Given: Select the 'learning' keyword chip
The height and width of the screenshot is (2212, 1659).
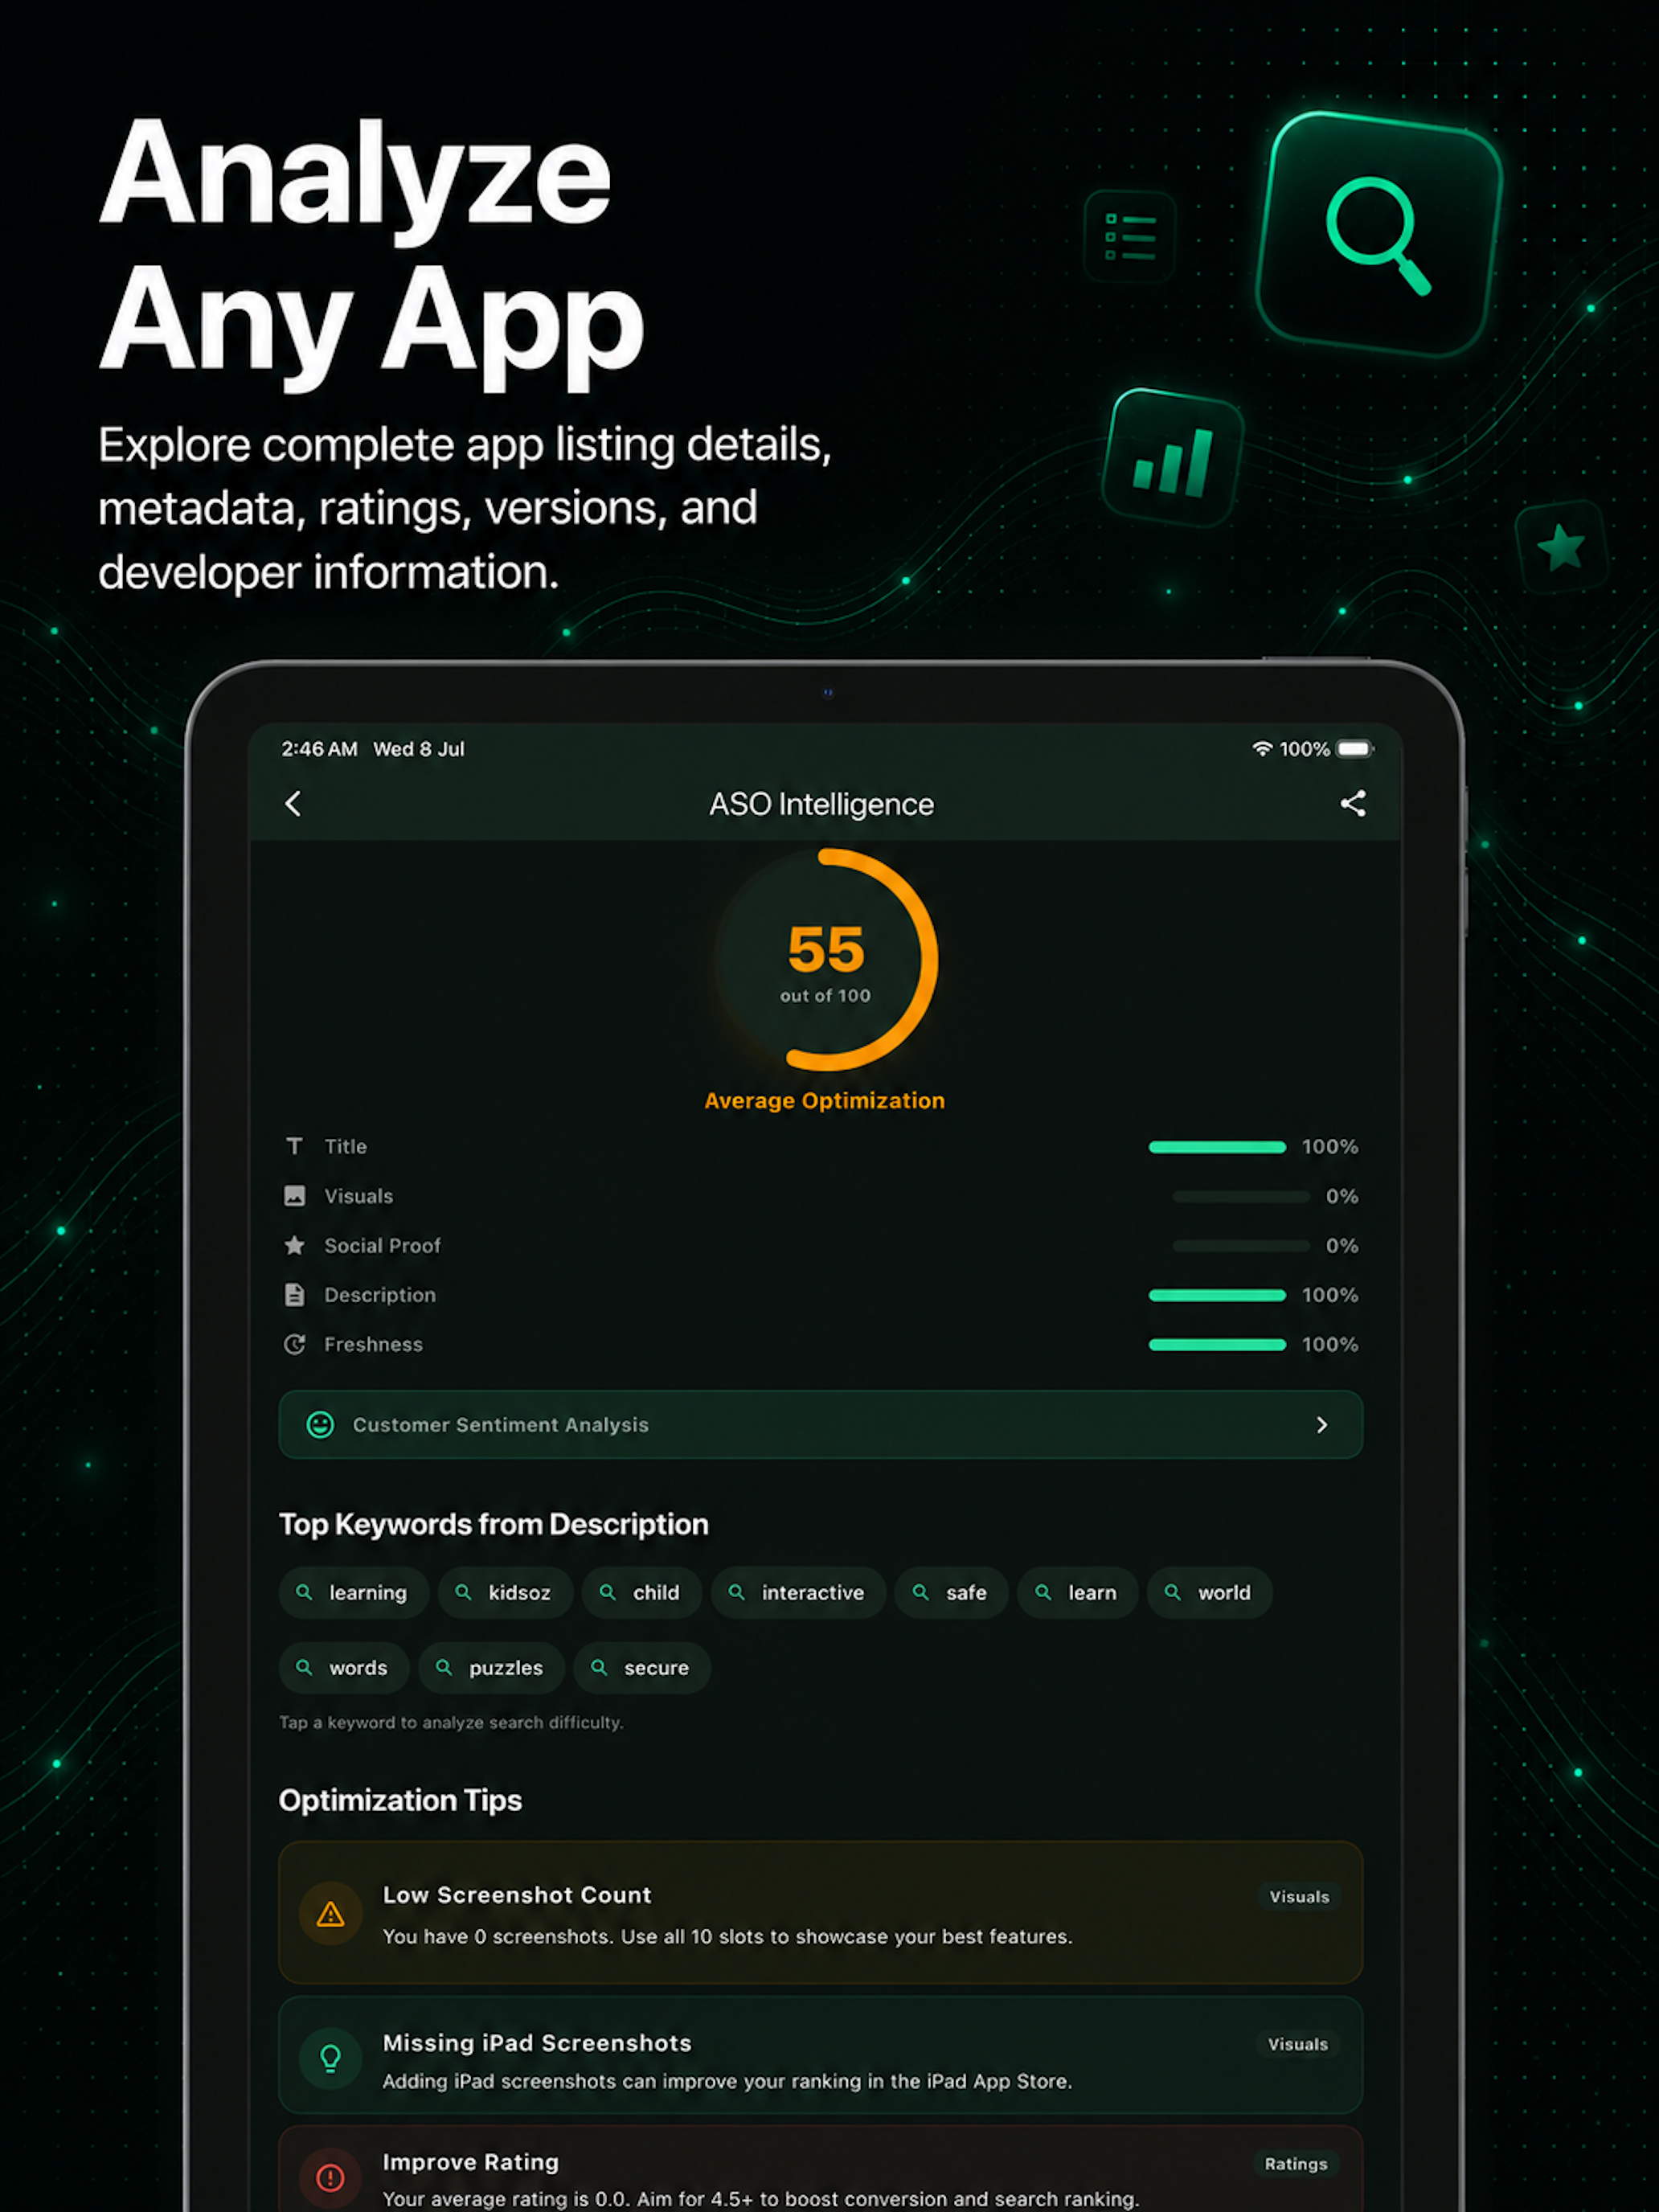Looking at the screenshot, I should 354,1592.
